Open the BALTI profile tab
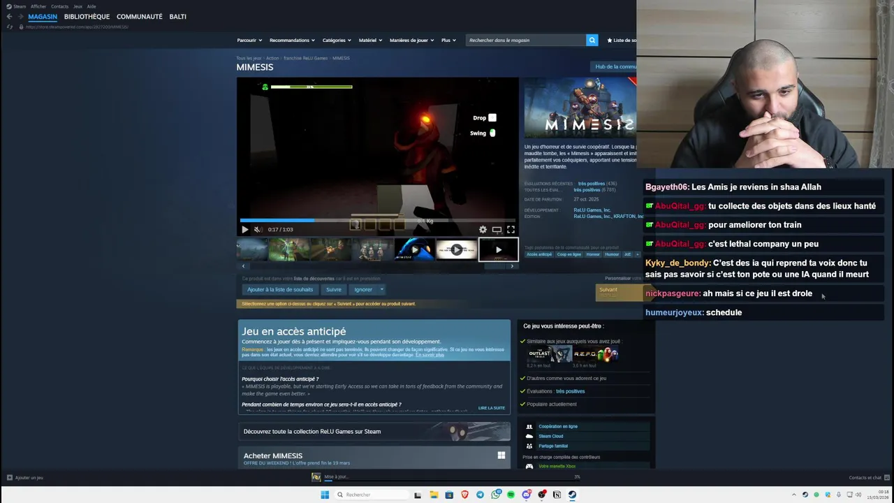 (x=178, y=17)
